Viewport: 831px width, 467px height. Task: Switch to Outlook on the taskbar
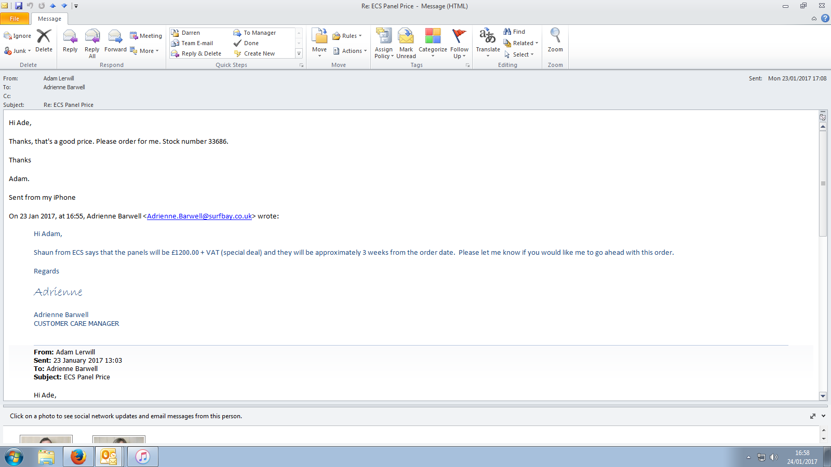(x=109, y=457)
